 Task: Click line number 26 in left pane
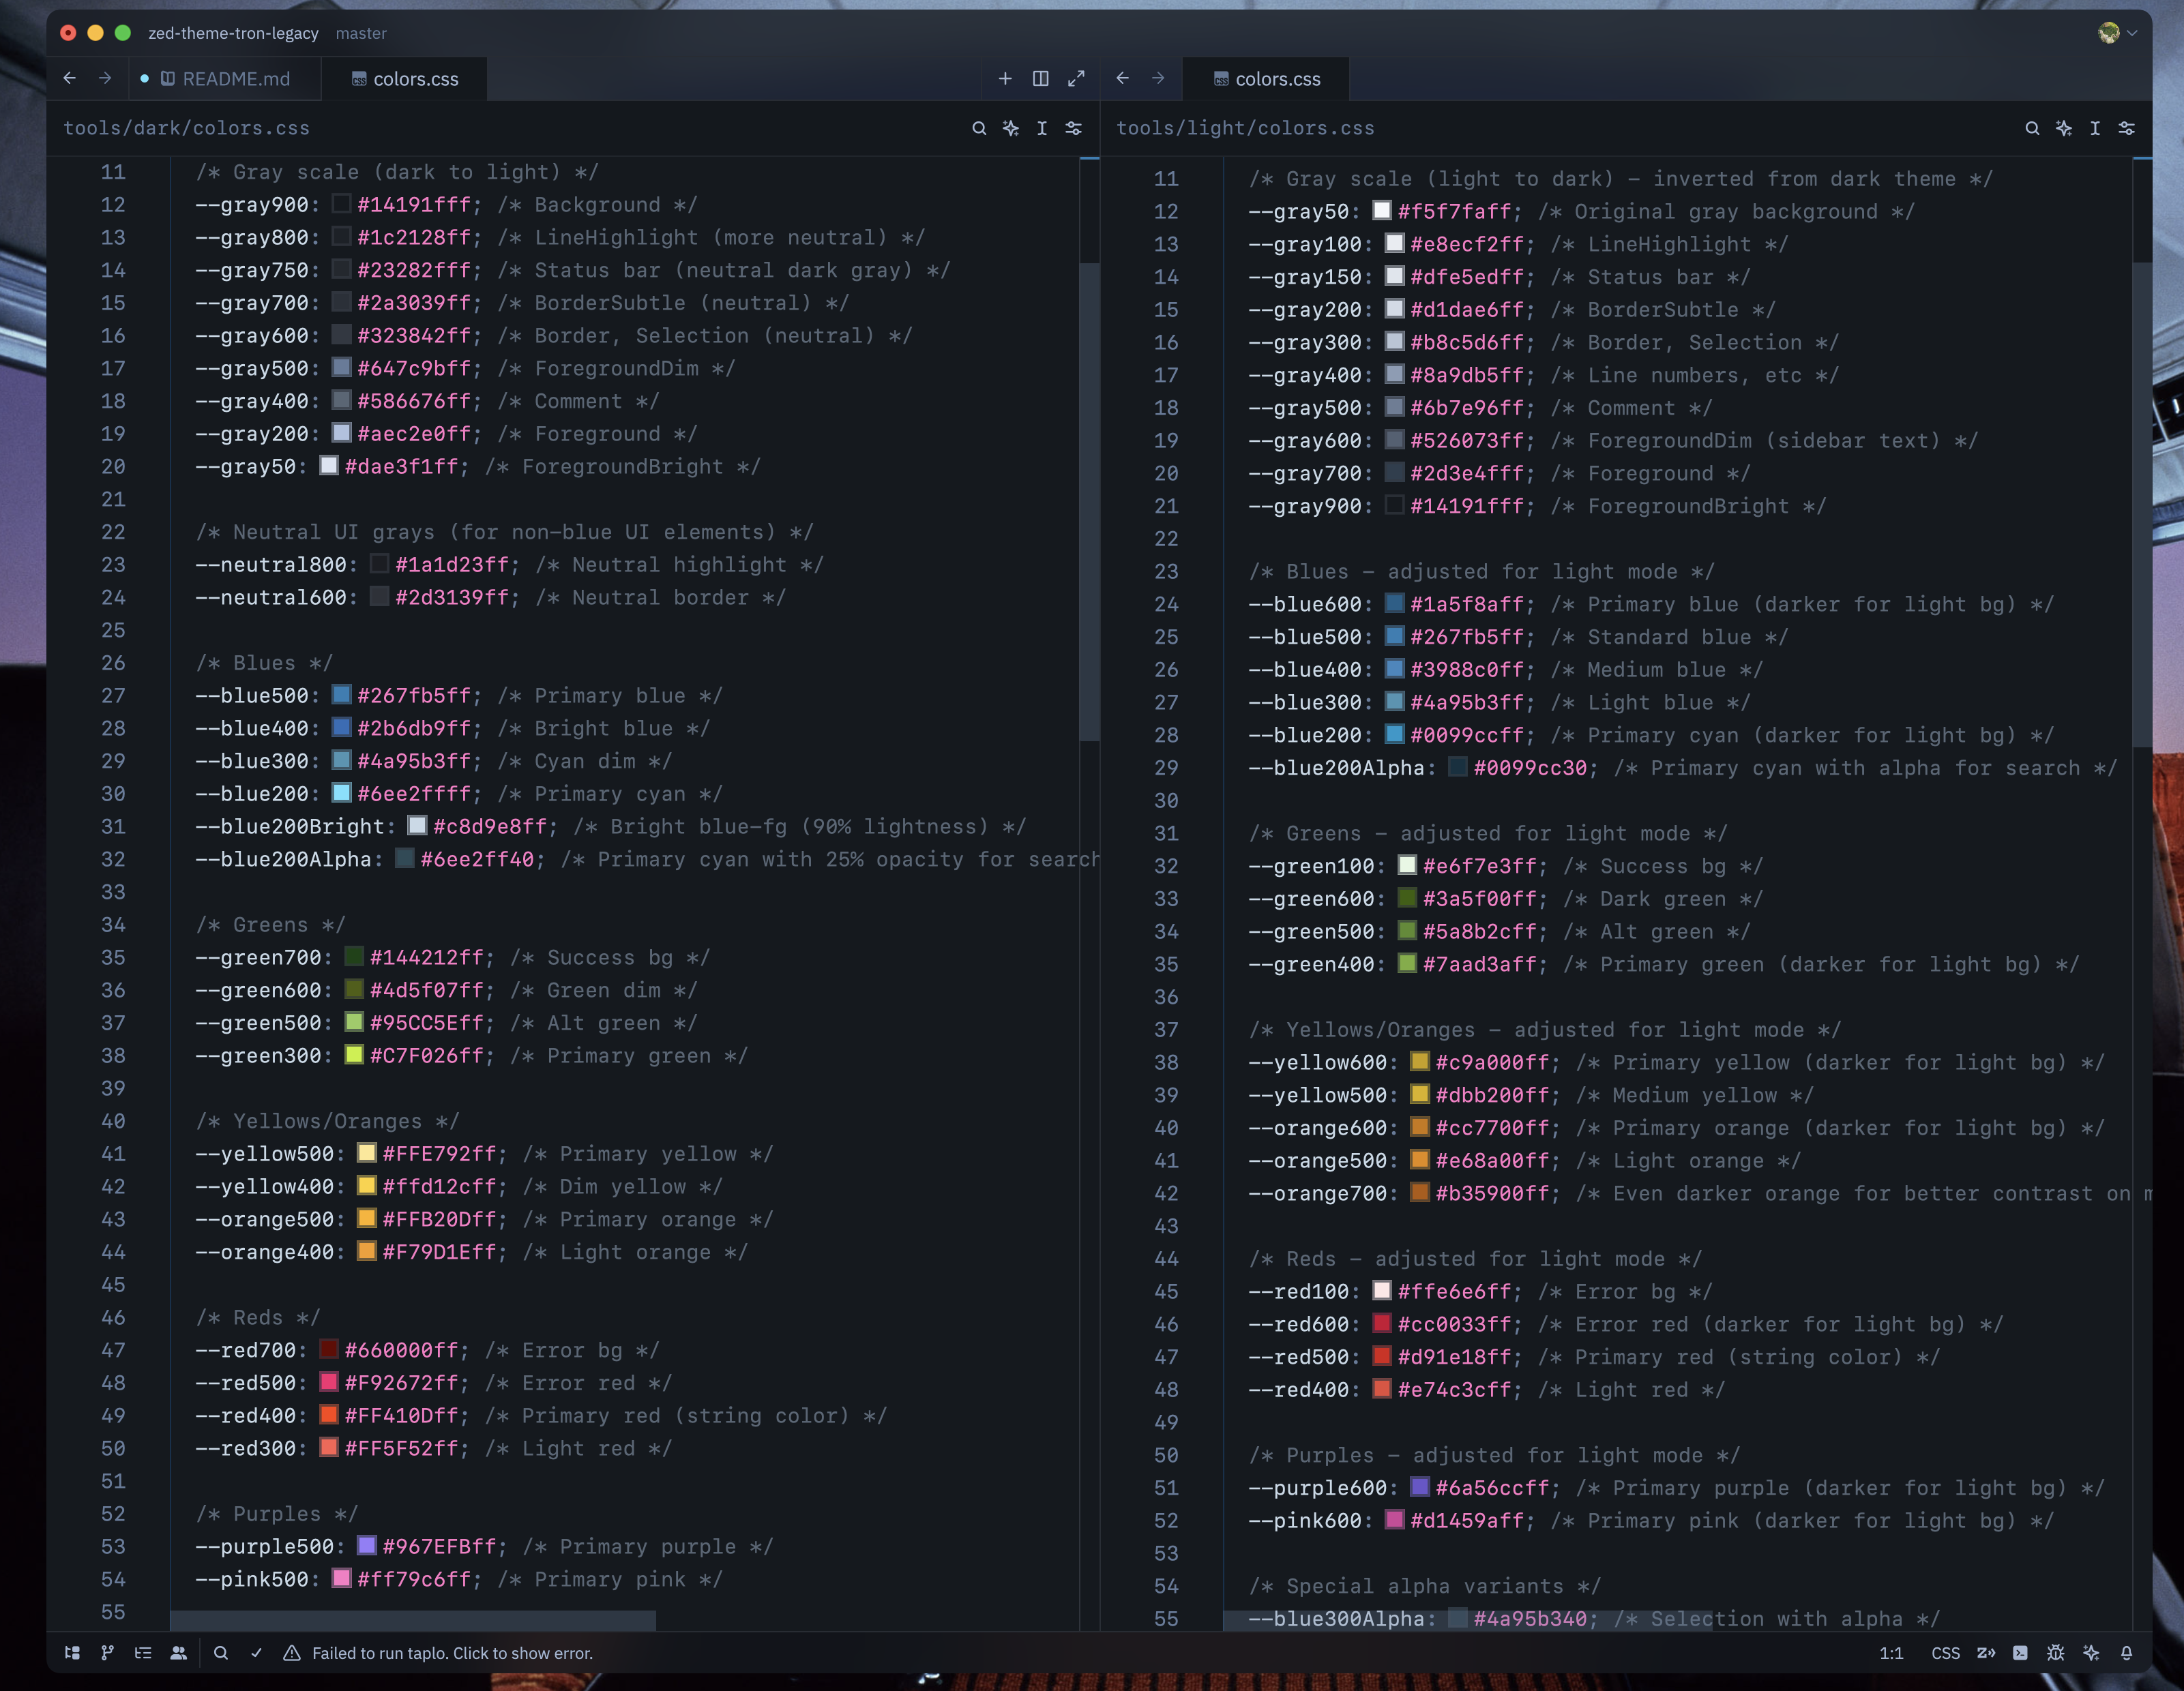click(x=113, y=663)
